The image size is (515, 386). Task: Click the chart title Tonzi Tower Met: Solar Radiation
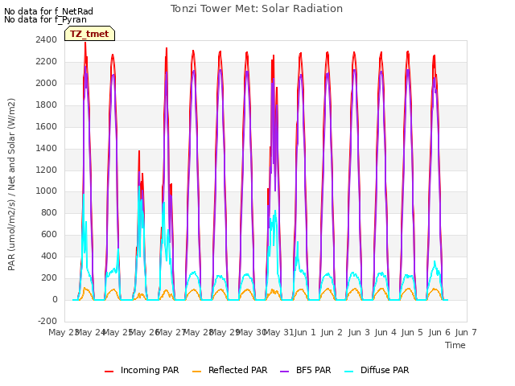[257, 9]
